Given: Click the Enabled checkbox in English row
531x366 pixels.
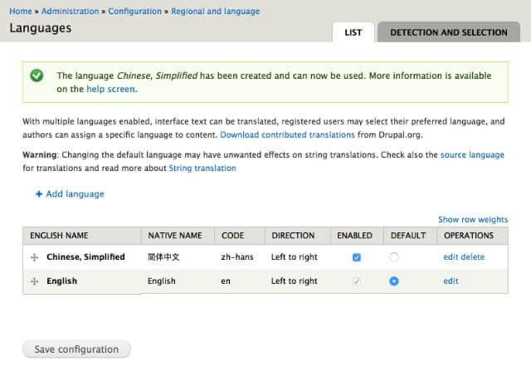Looking at the screenshot, I should 356,281.
